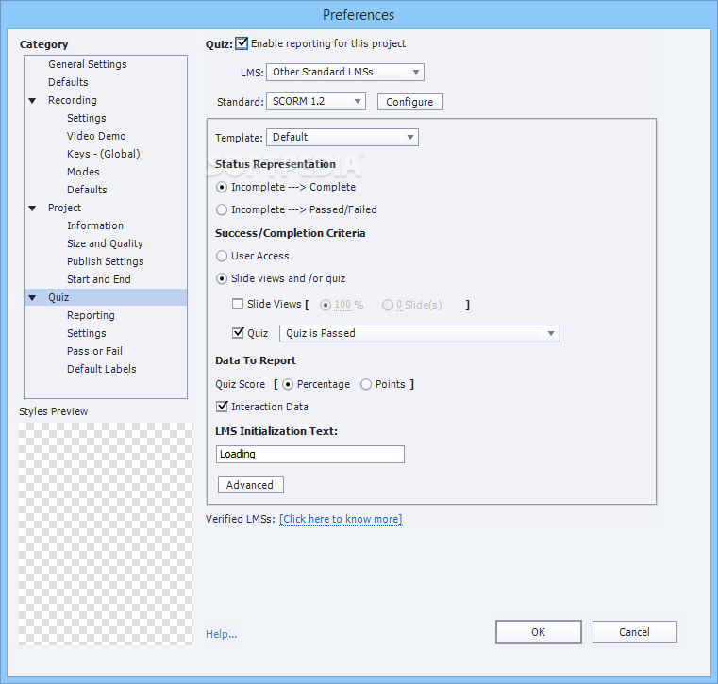Screen dimensions: 718x684
Task: Select Incomplete to Passed/Failed radio option
Action: [222, 209]
